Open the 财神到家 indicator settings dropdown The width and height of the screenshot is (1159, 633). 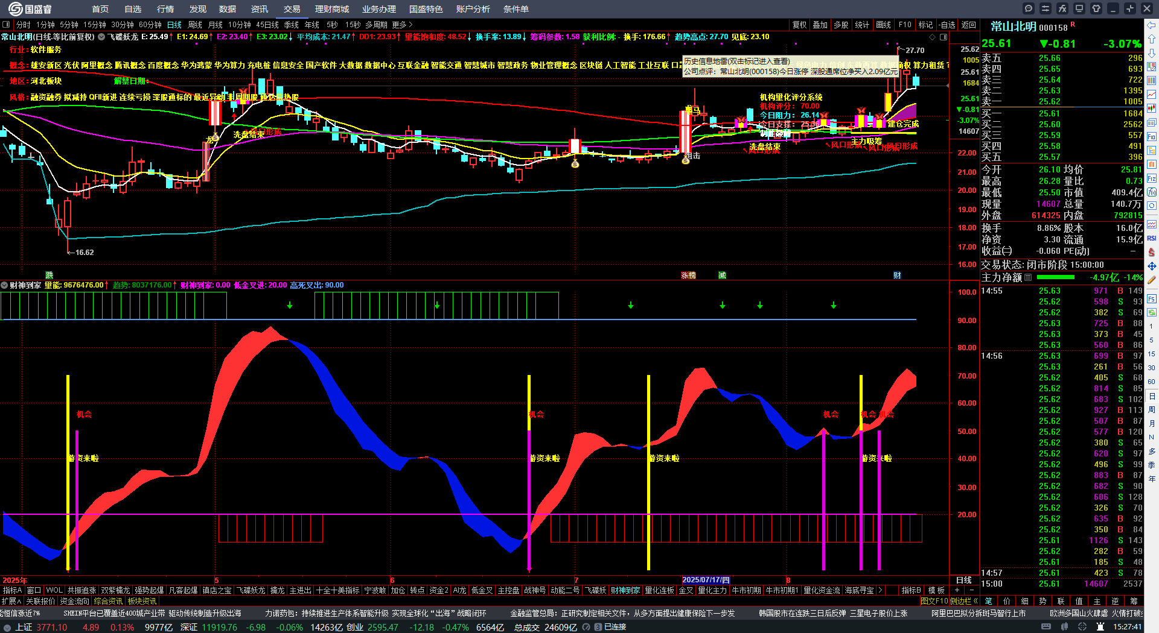pyautogui.click(x=4, y=285)
